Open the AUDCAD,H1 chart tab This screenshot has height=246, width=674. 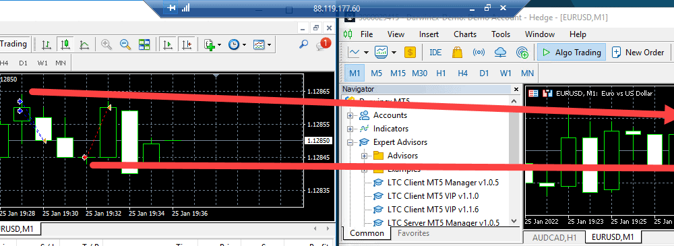click(x=555, y=237)
